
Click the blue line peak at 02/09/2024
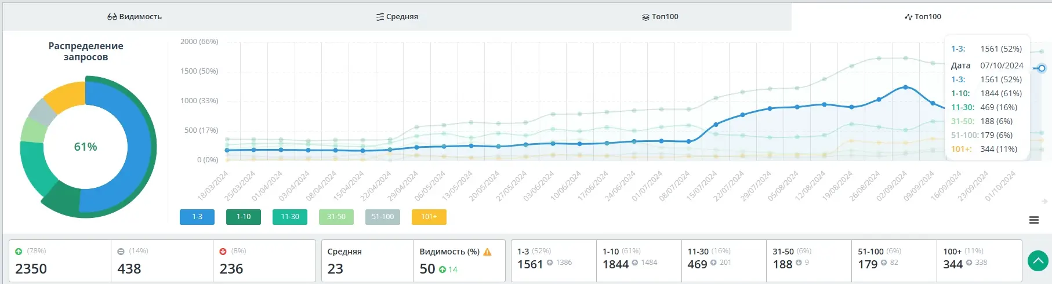(x=906, y=87)
